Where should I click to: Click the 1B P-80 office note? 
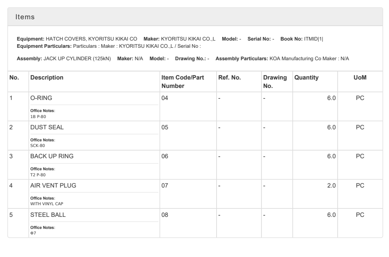tap(38, 116)
